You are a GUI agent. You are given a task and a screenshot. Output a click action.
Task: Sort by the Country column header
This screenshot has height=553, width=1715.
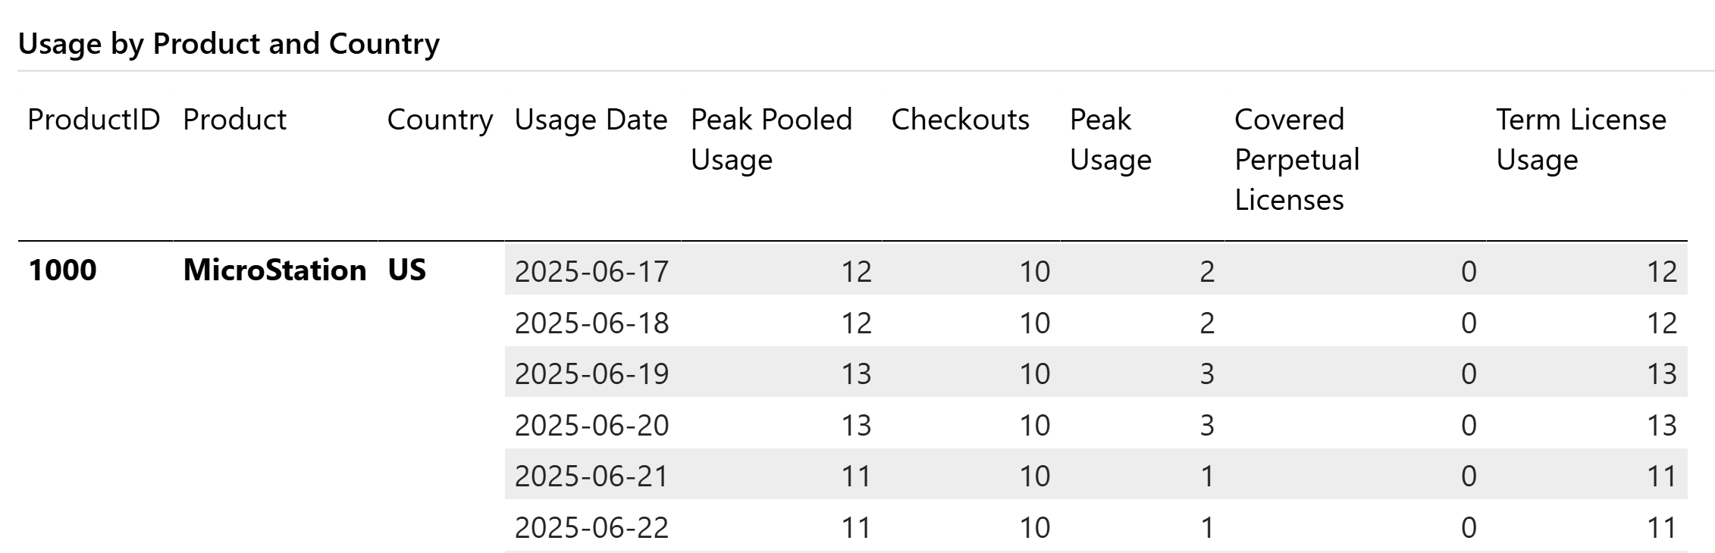coord(440,120)
